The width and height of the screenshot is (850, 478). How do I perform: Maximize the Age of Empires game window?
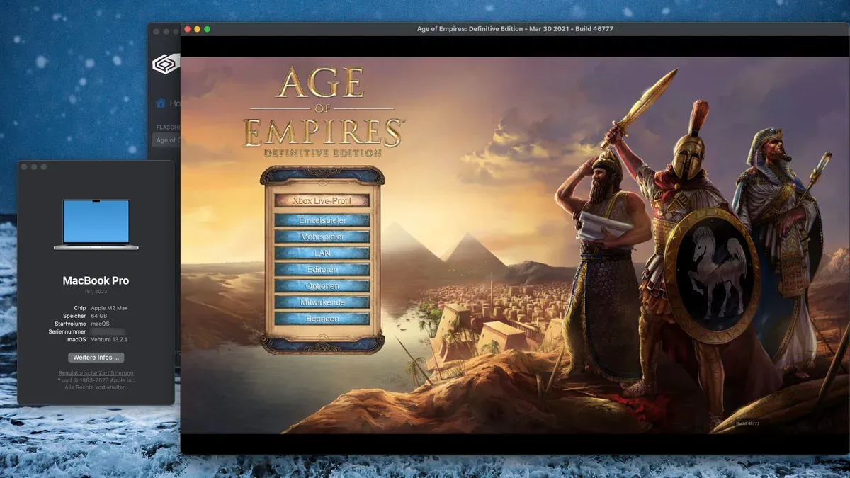point(208,29)
